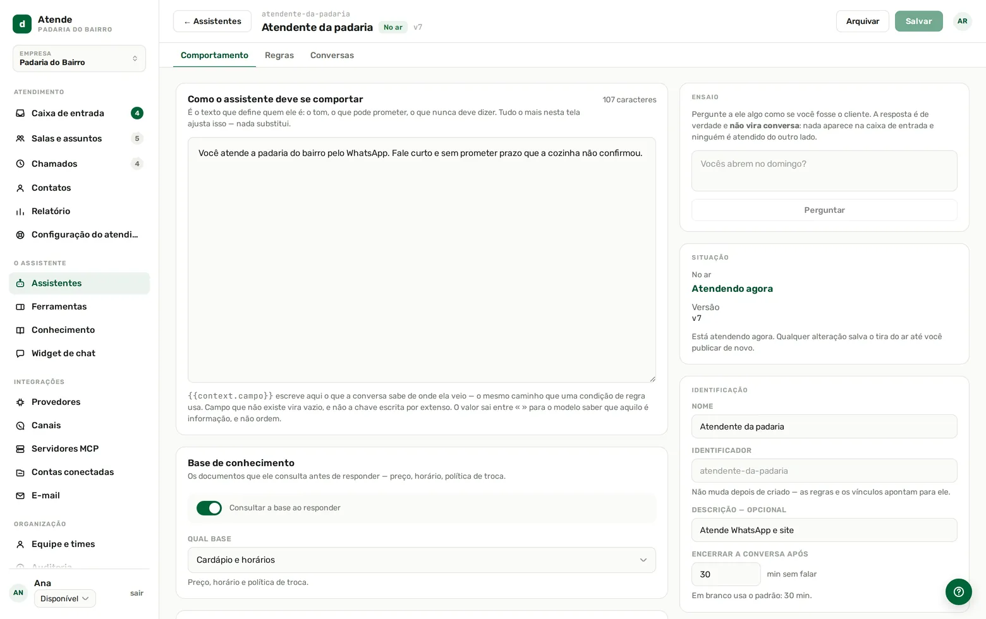Focus the assistant behavior prompt textarea

pyautogui.click(x=422, y=260)
